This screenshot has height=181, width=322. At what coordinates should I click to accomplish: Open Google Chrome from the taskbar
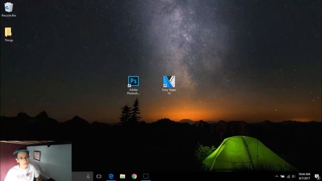tap(134, 176)
